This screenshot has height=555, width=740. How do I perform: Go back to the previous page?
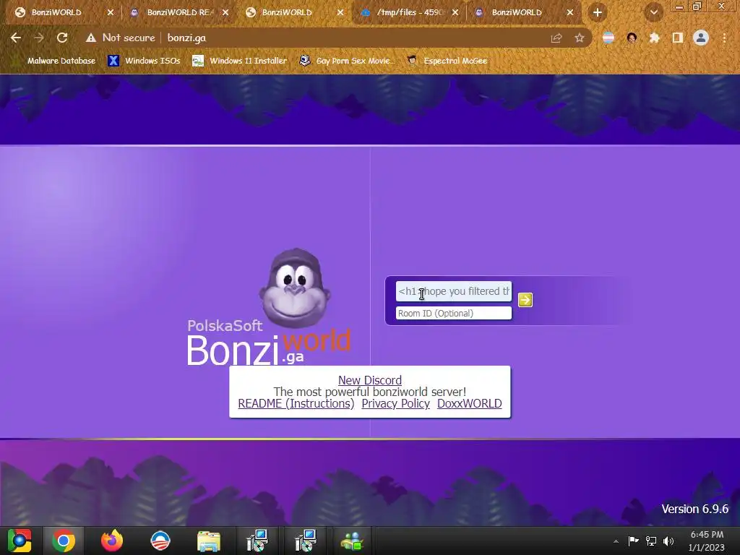(16, 38)
